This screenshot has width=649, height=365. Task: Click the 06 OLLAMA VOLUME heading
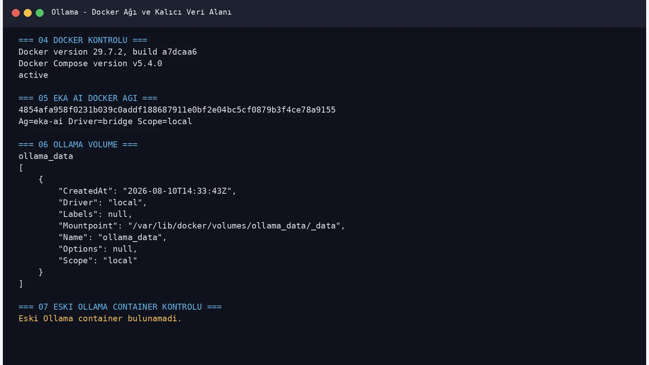[x=78, y=145]
